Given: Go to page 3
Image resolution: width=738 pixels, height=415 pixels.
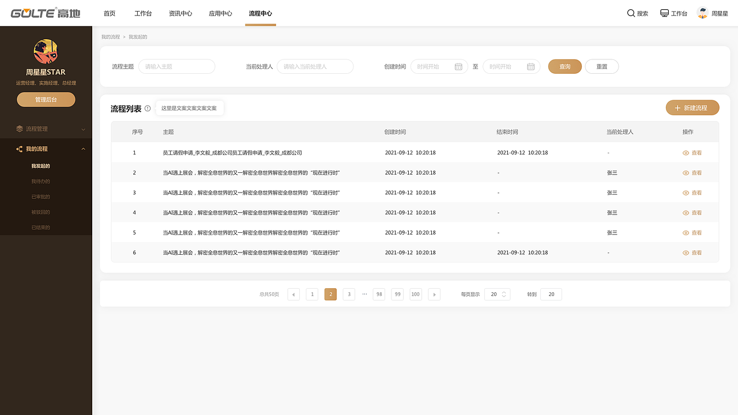Looking at the screenshot, I should [349, 295].
